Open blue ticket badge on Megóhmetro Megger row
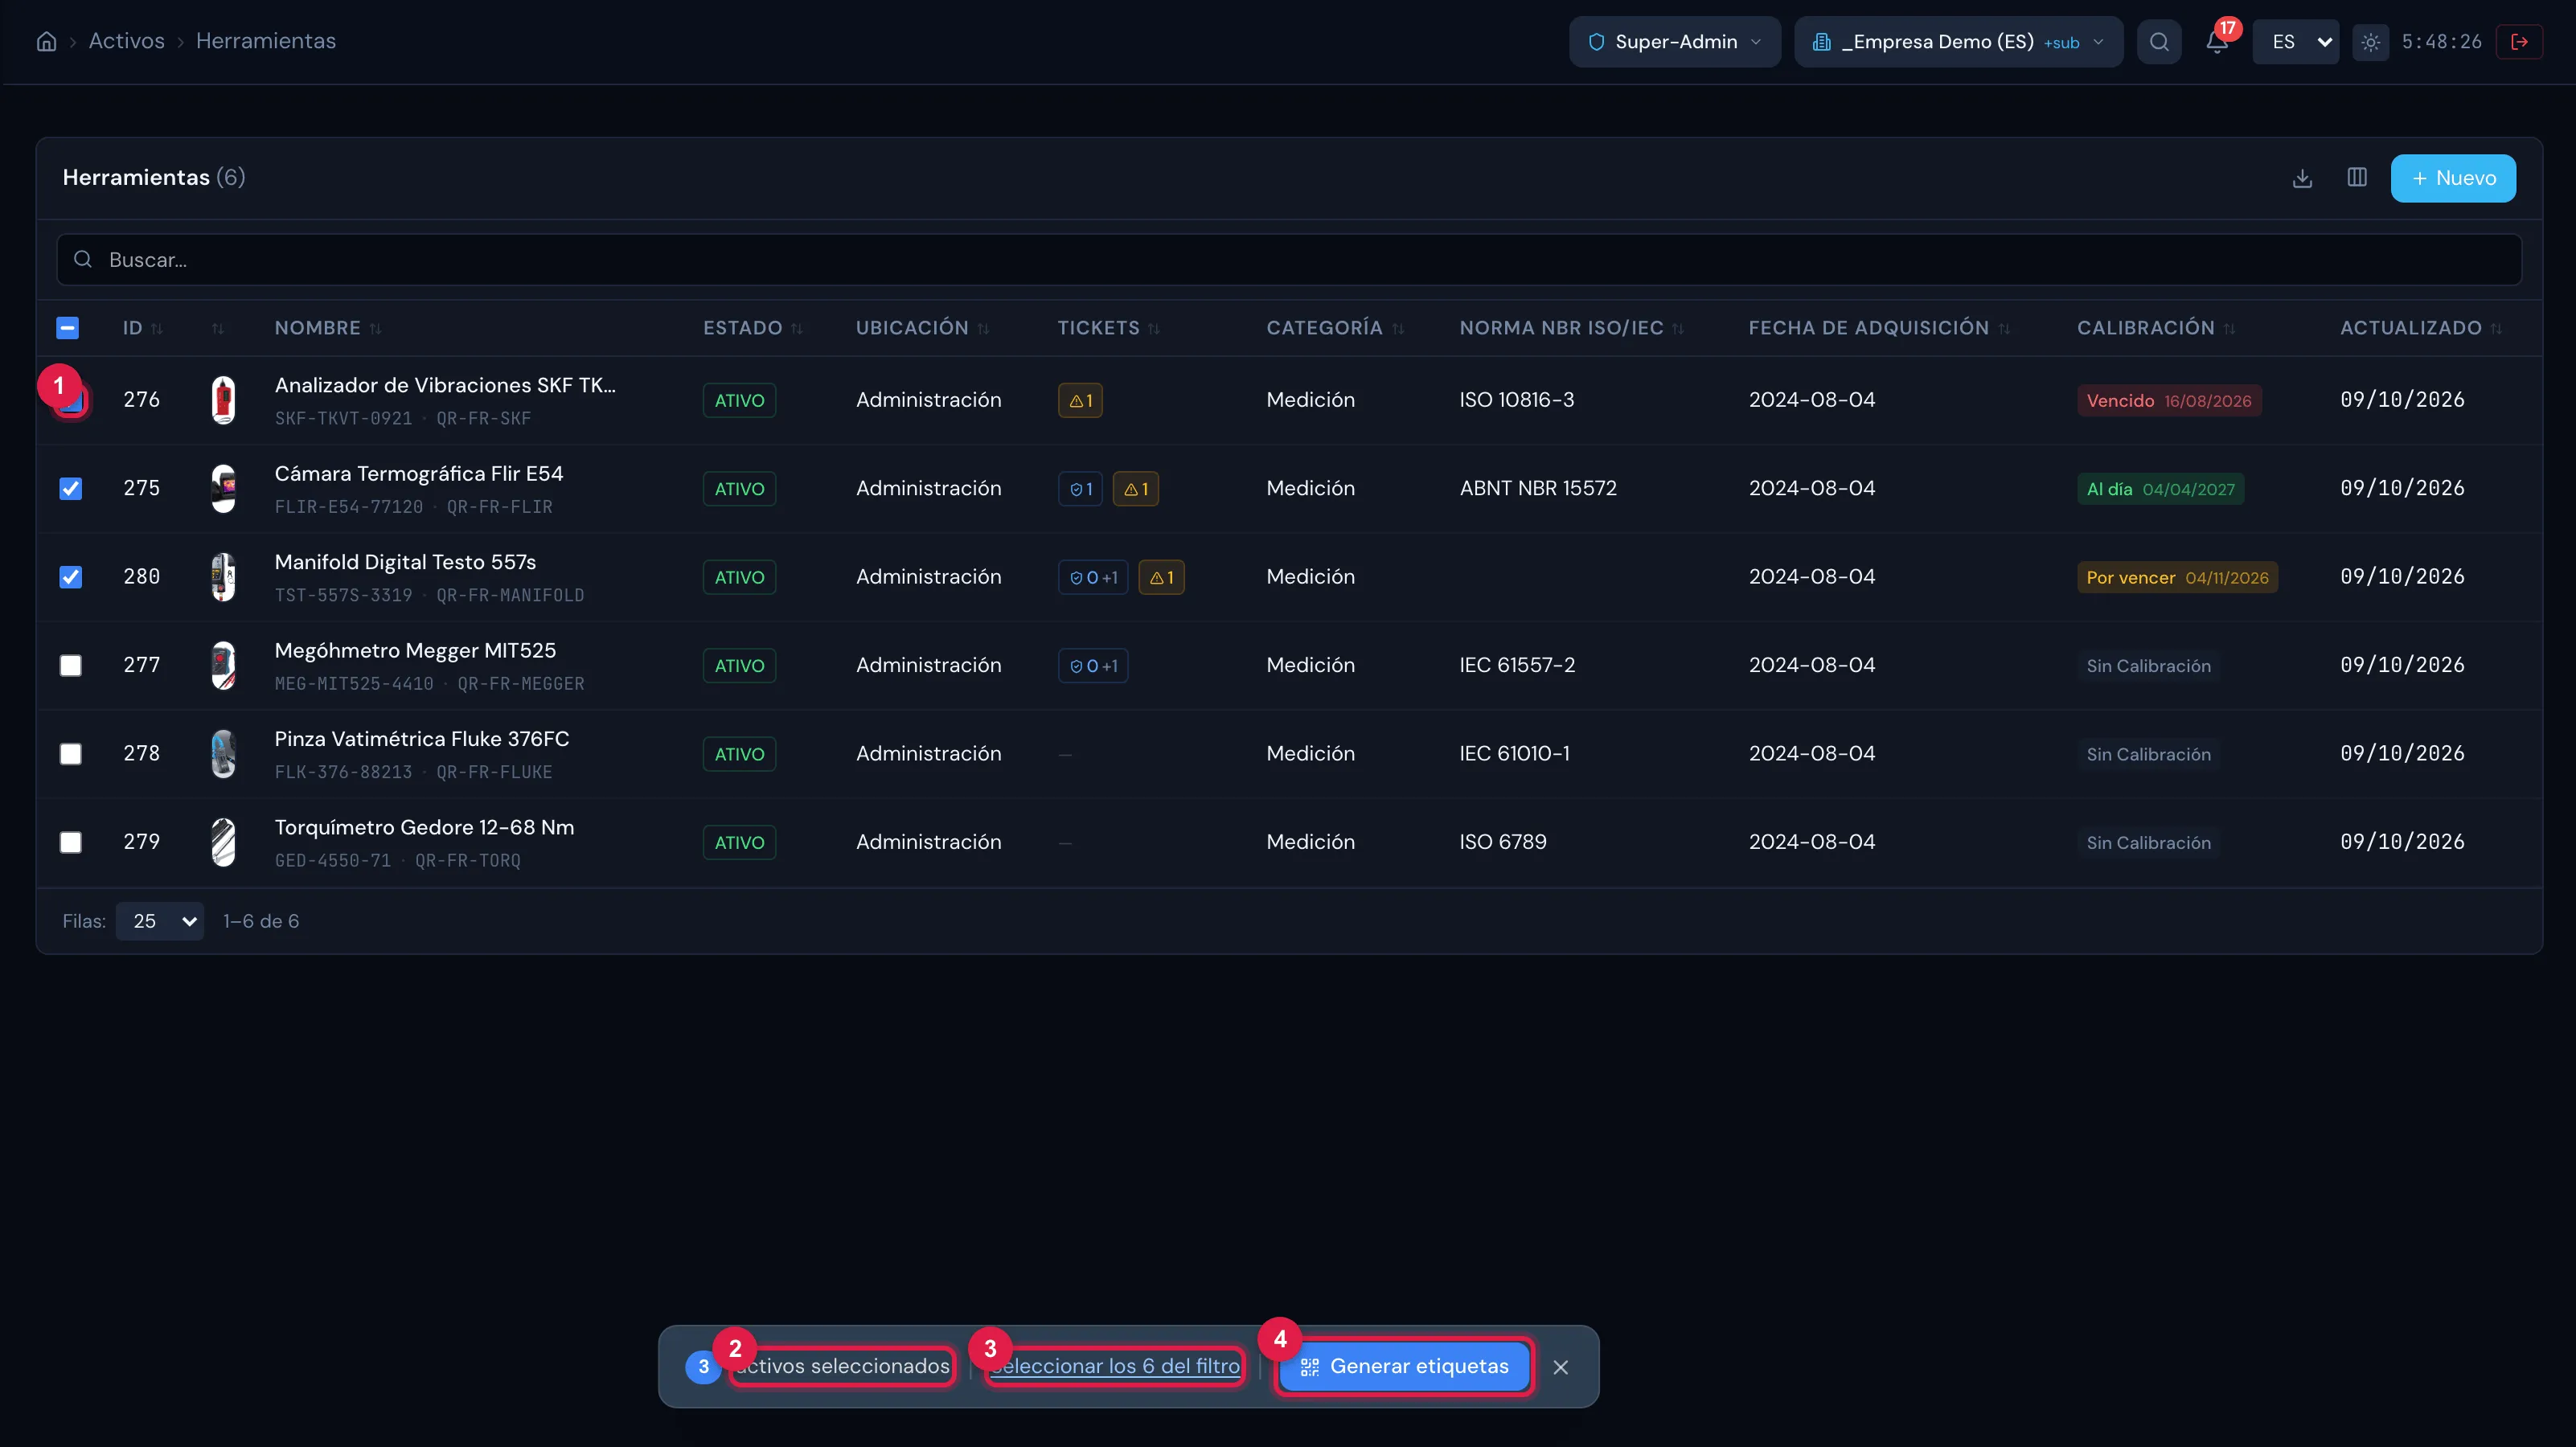This screenshot has width=2576, height=1447. (x=1093, y=666)
